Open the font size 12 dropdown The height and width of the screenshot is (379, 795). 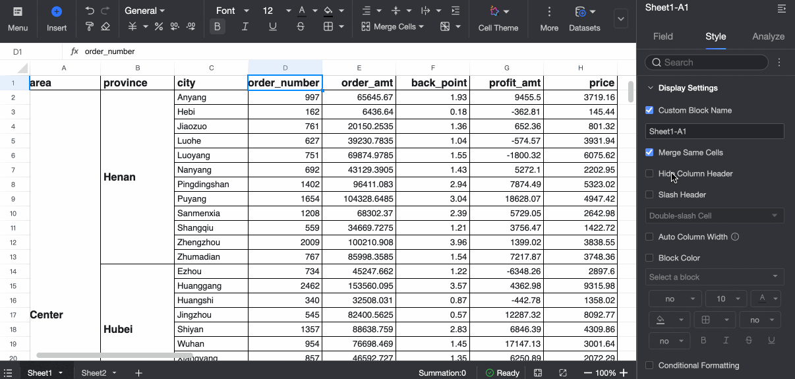(276, 11)
